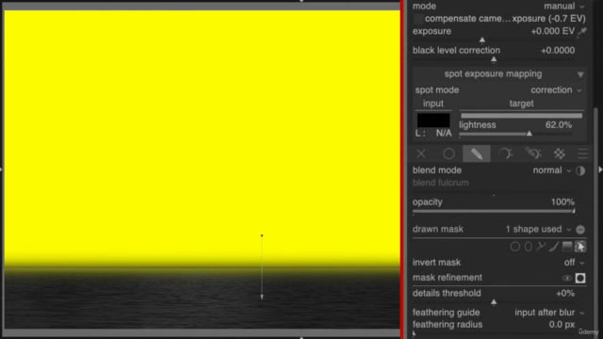603x339 pixels.
Task: Adjust feathering radius slider
Action: tap(494, 333)
